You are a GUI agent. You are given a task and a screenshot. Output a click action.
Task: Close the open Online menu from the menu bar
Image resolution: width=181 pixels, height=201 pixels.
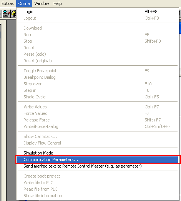24,3
